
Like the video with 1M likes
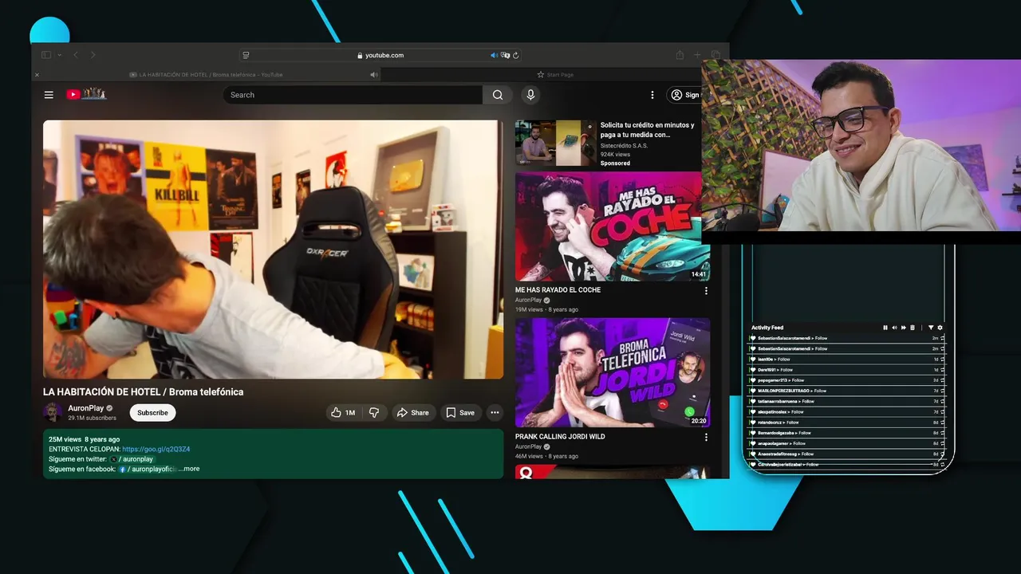(343, 412)
